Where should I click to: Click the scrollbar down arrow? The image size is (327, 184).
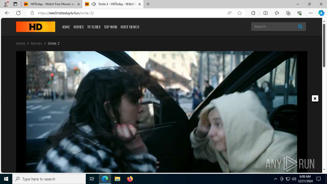pos(324,169)
